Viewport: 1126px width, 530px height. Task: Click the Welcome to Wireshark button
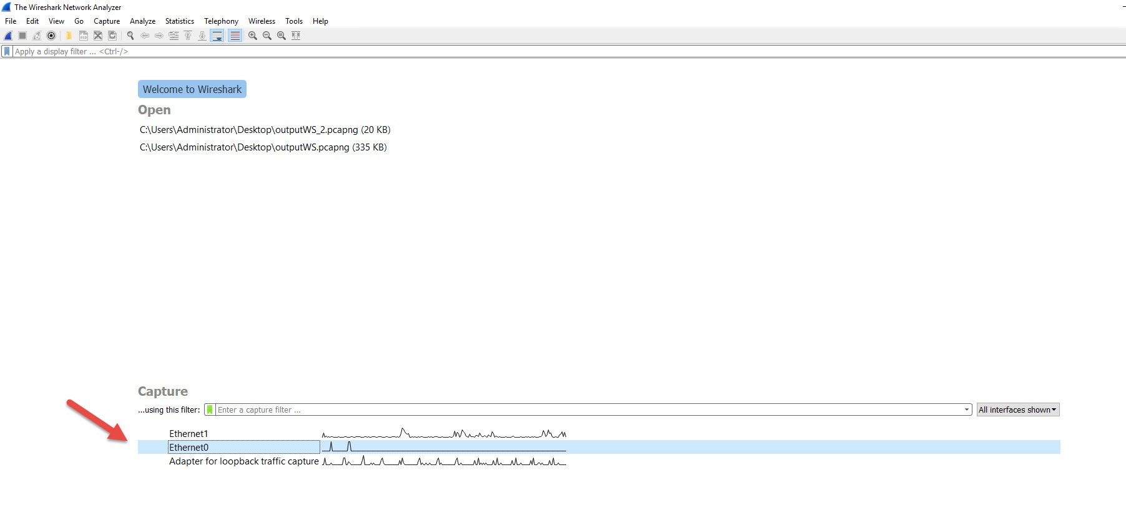192,89
